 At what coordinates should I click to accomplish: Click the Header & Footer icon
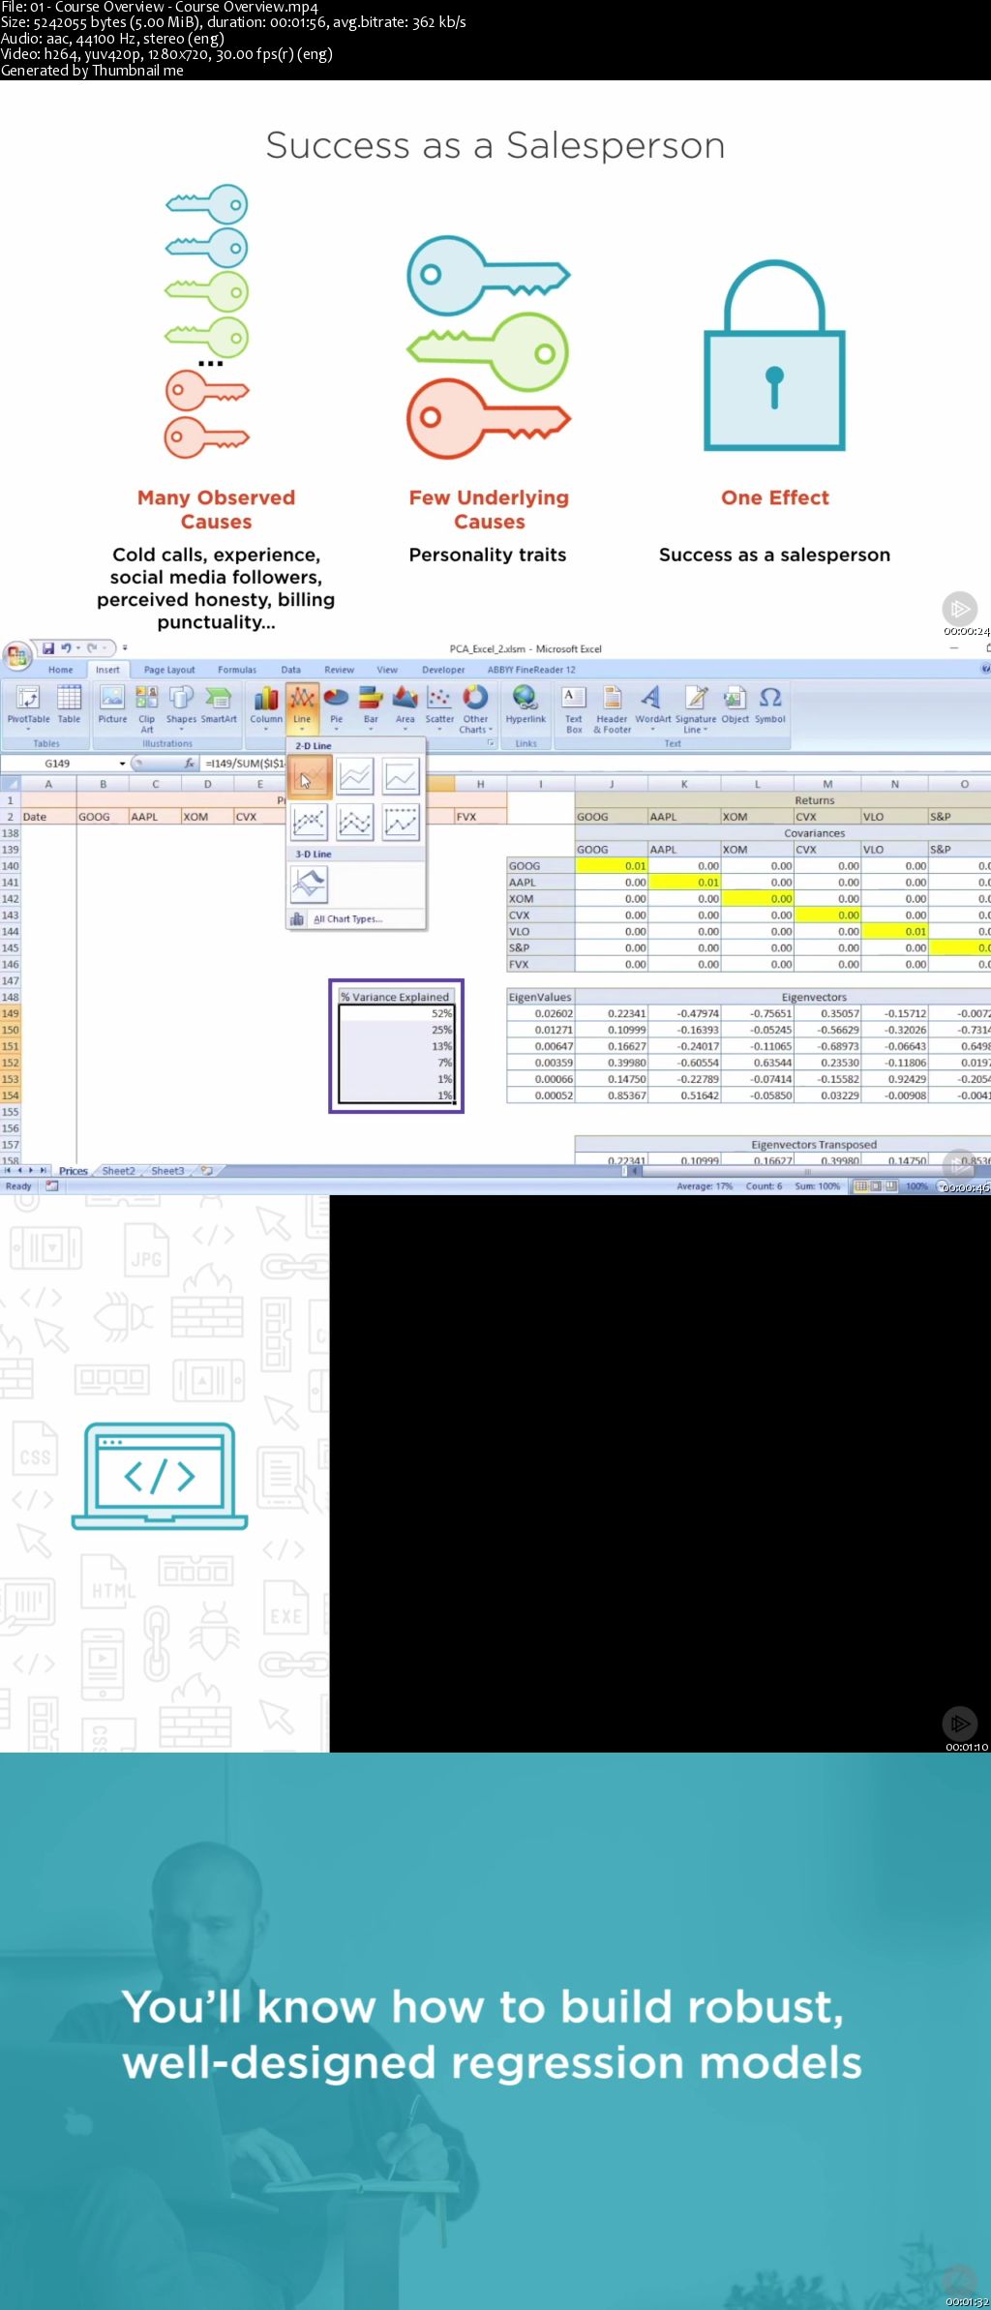click(x=612, y=709)
